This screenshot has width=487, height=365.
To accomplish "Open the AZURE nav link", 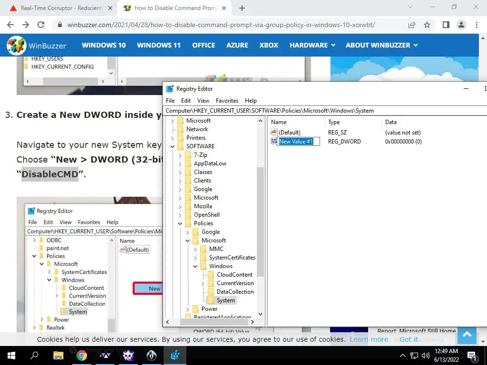I will [x=237, y=45].
